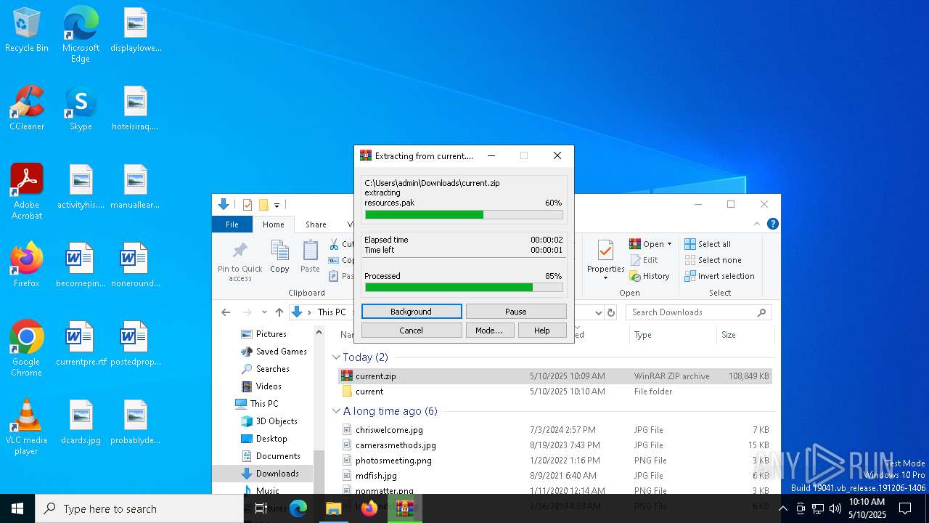Screen dimensions: 929x523
Task: Pause the WinRAR extraction
Action: [516, 312]
